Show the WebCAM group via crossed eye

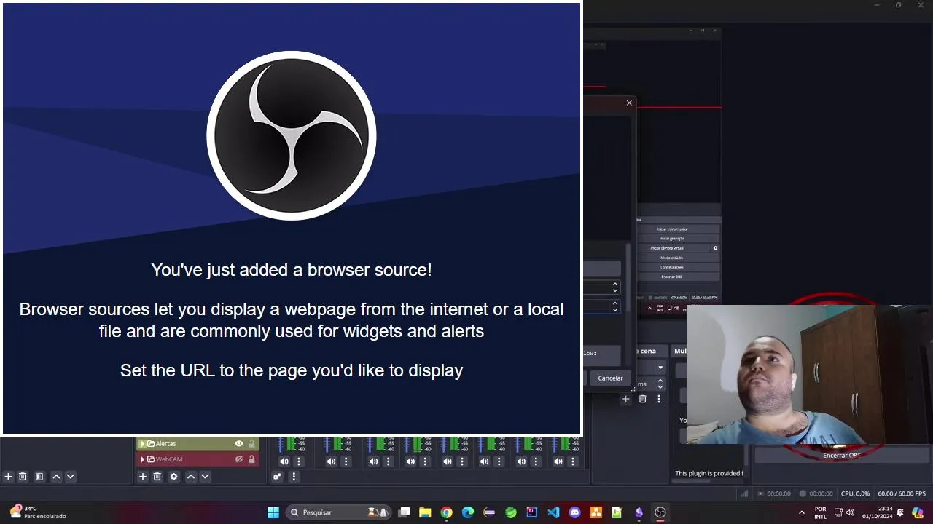(238, 459)
